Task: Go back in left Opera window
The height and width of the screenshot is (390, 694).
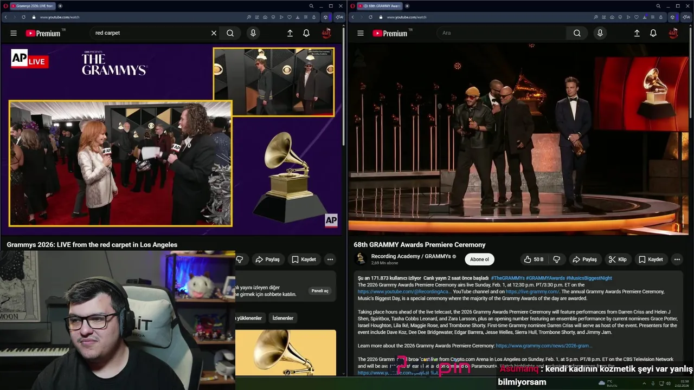Action: coord(5,17)
